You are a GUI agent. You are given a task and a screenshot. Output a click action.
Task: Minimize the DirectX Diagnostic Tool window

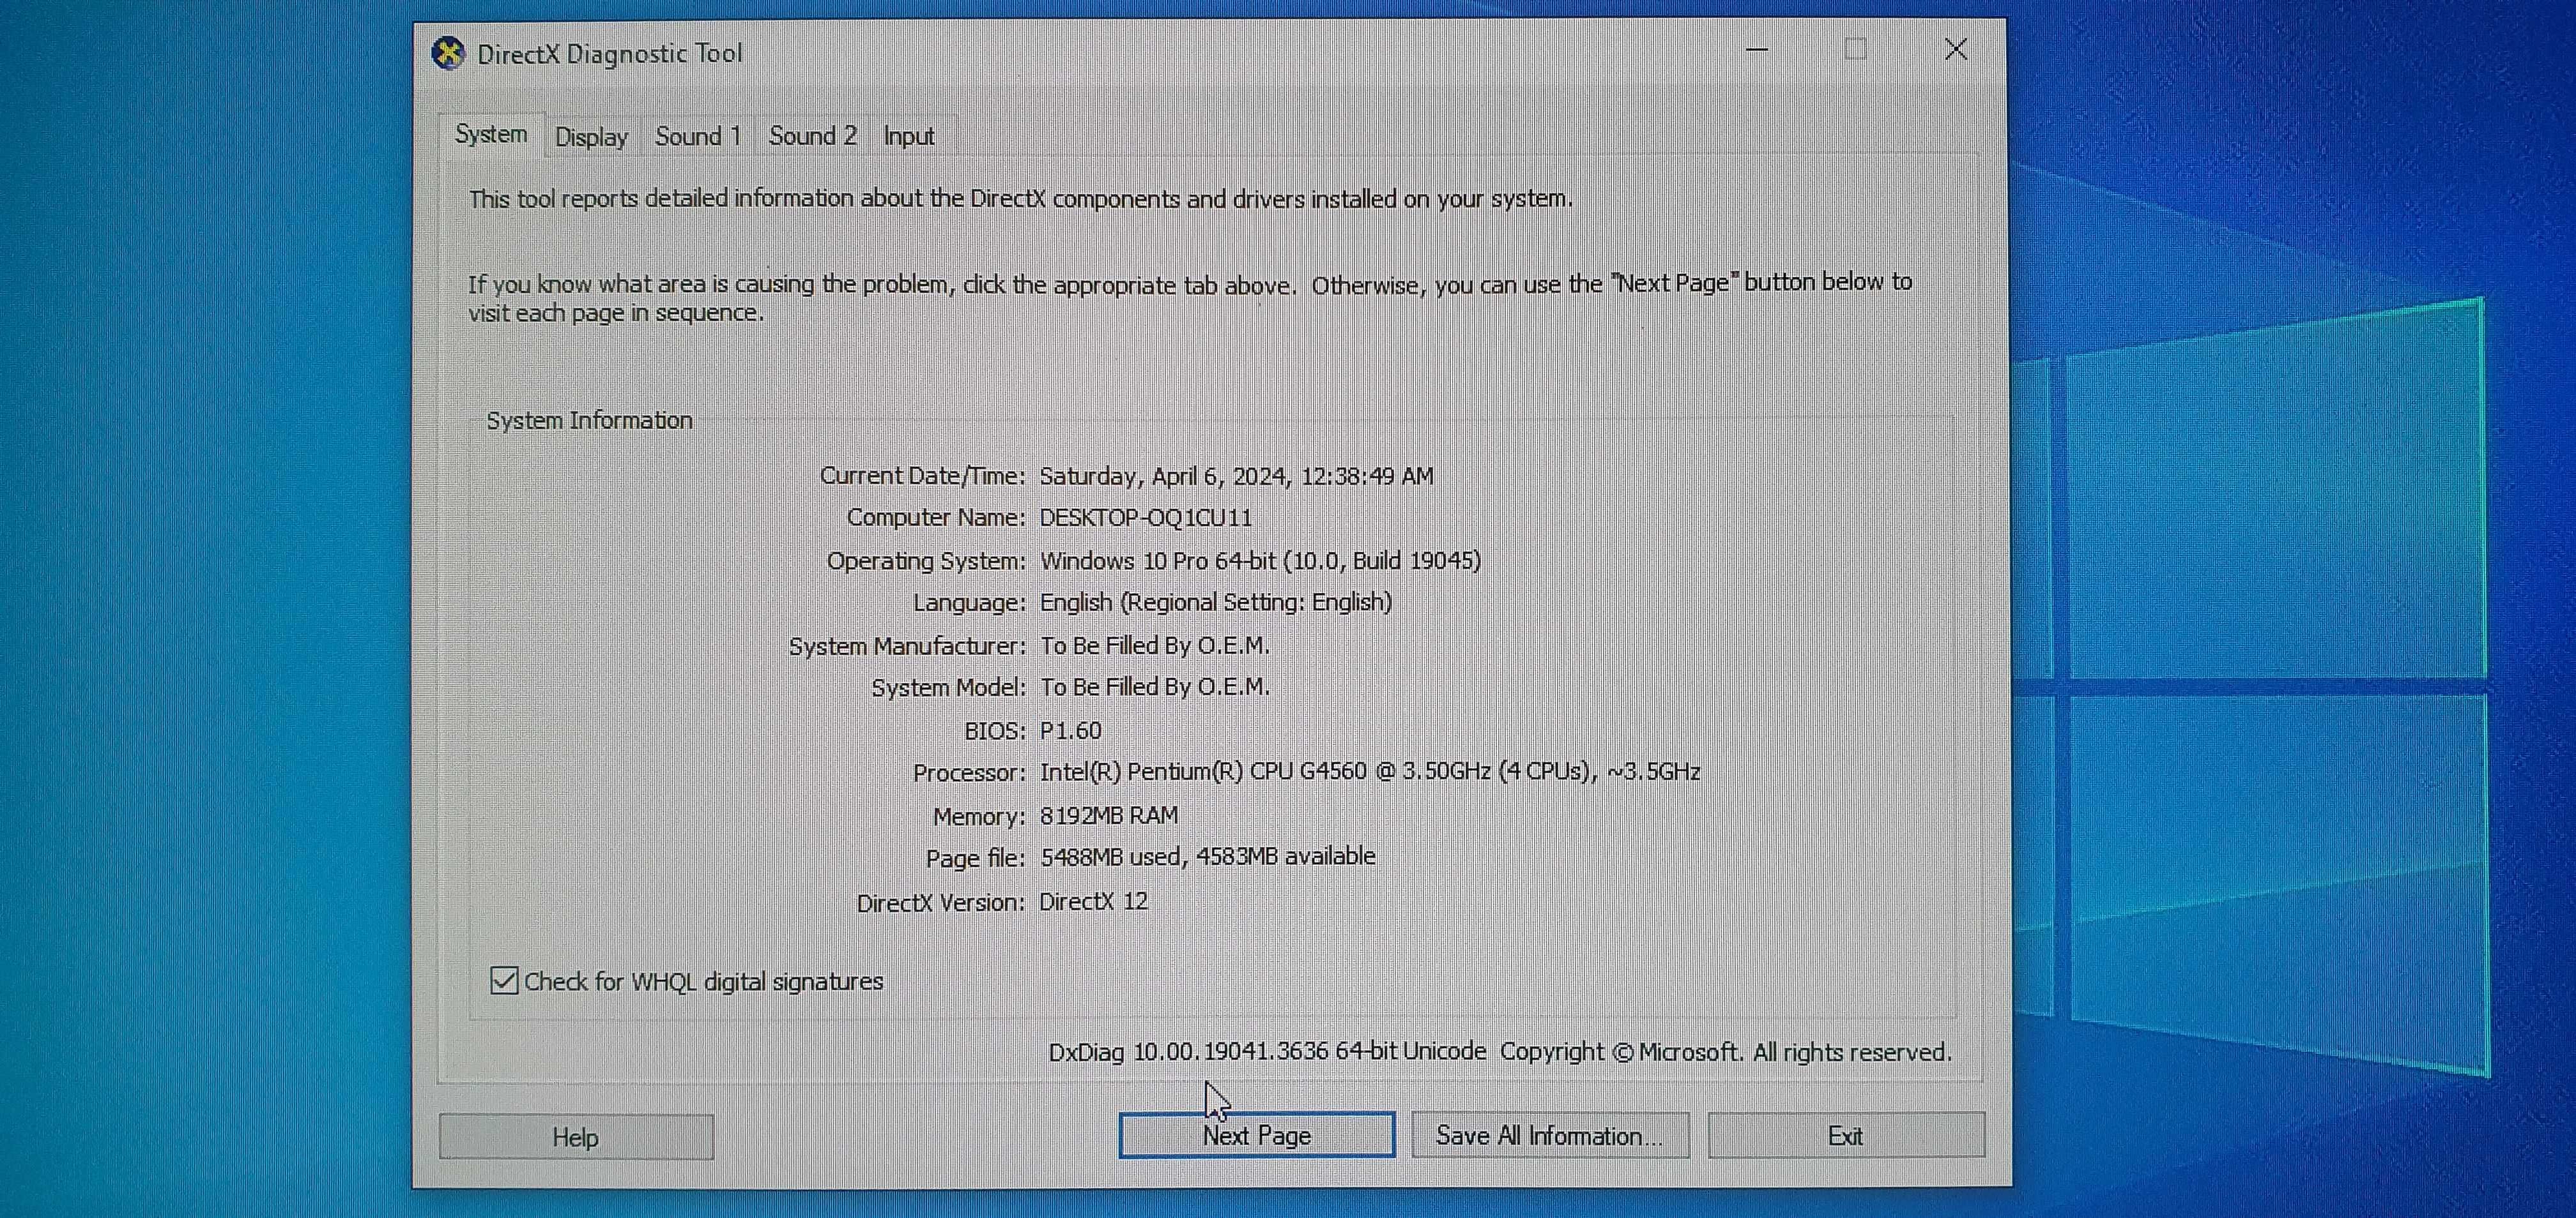1757,49
